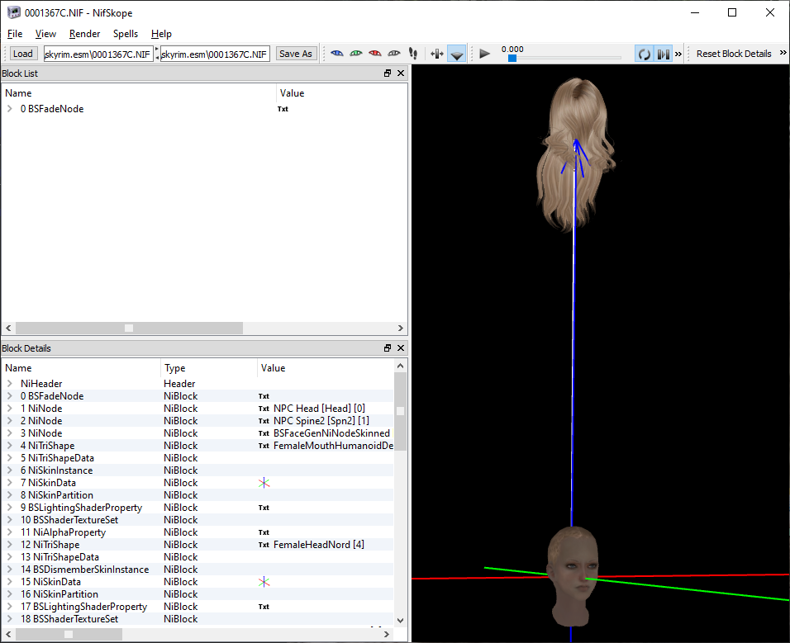Viewport: 790px width, 643px height.
Task: Click the load file path field
Action: tap(98, 54)
